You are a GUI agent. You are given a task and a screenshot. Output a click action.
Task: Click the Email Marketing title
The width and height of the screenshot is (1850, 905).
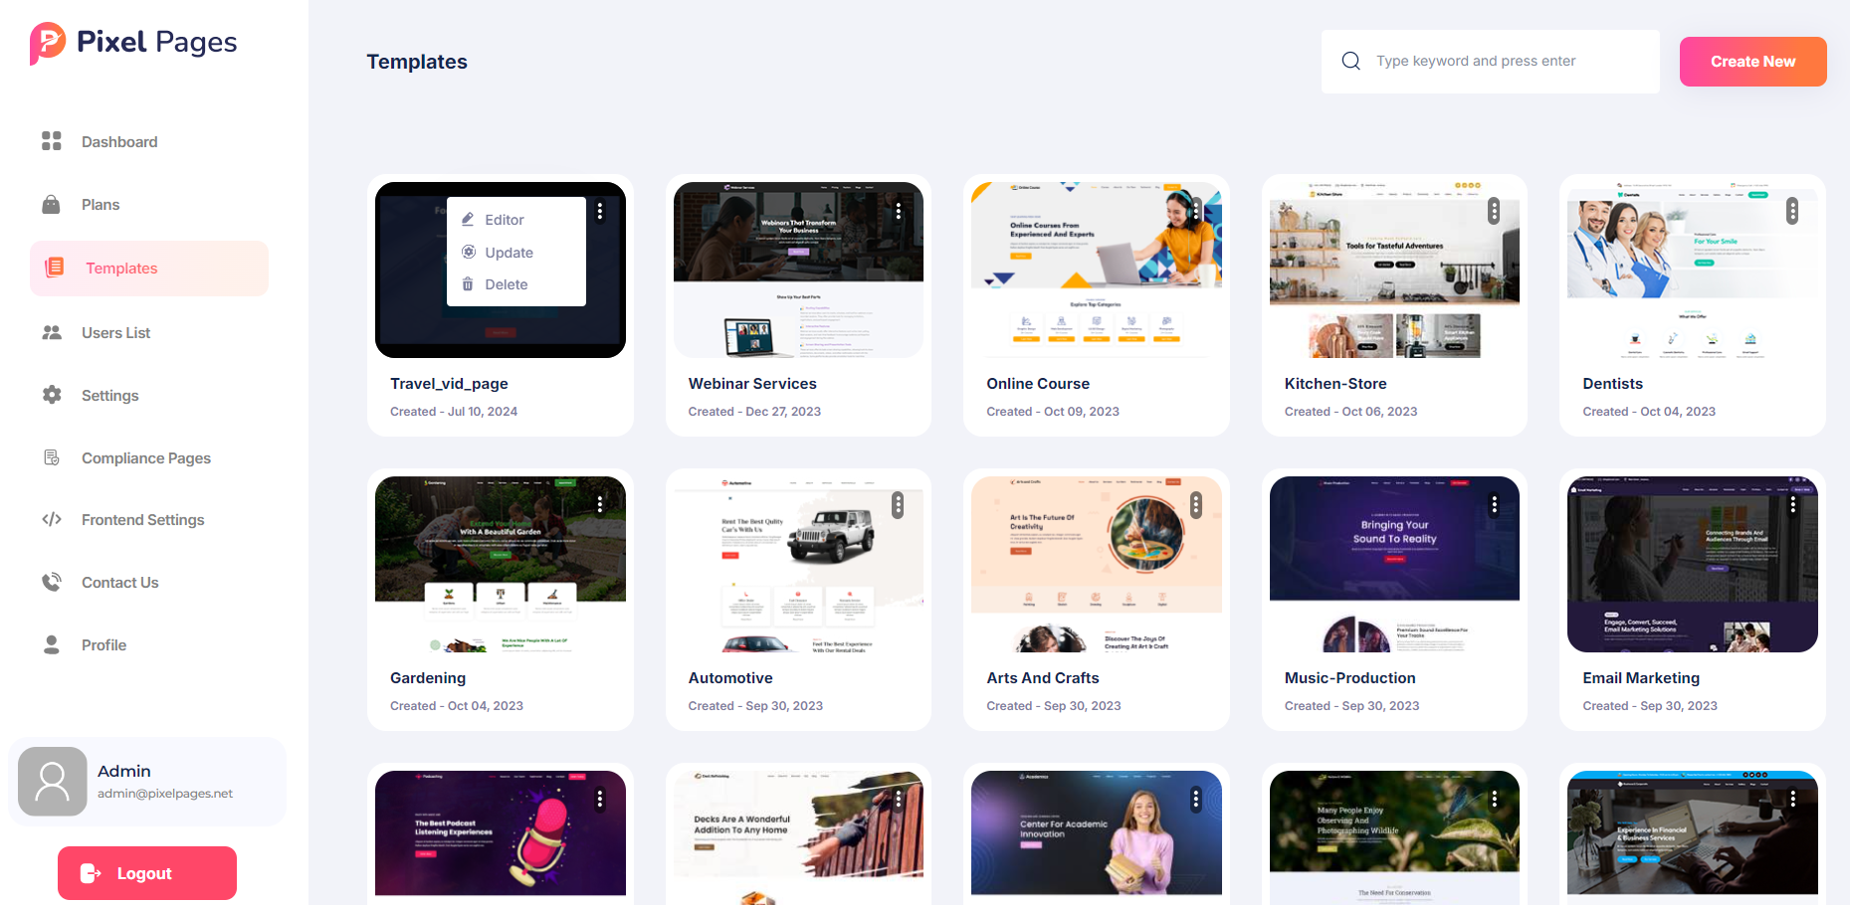tap(1641, 678)
